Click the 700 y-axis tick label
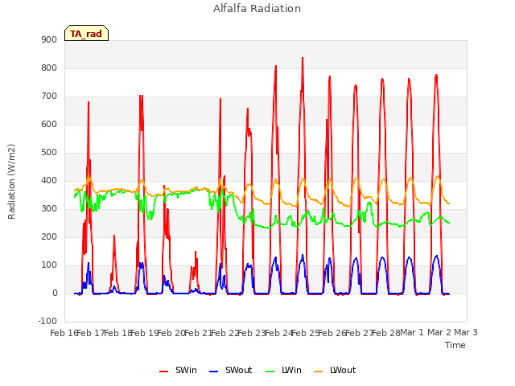 click(49, 96)
